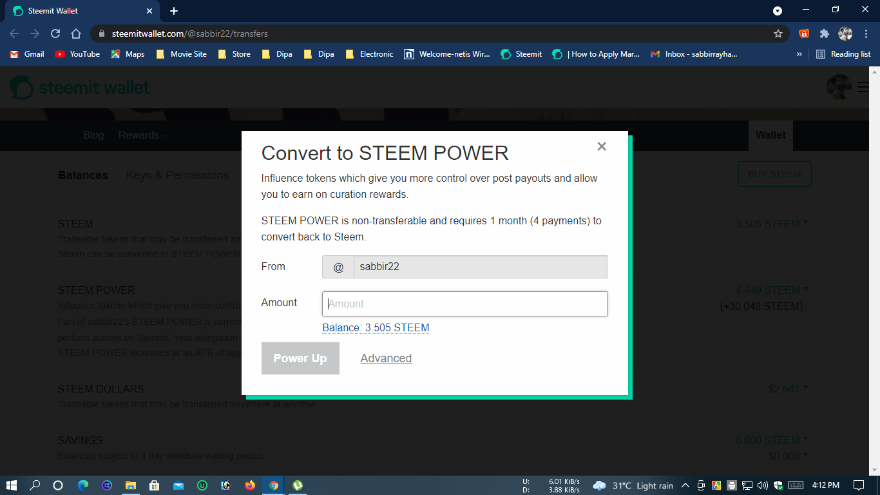Open the Chrome profile avatar
Viewport: 880px width, 495px height.
click(x=845, y=34)
